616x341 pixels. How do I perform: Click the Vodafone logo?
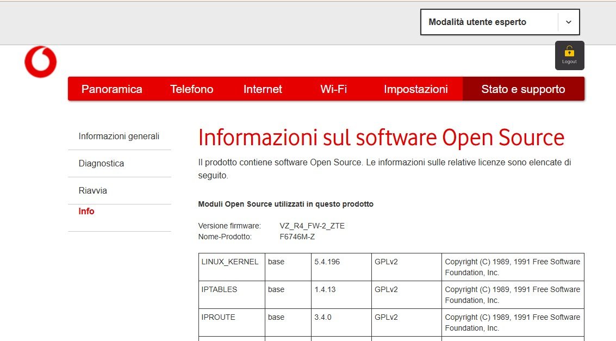point(40,61)
